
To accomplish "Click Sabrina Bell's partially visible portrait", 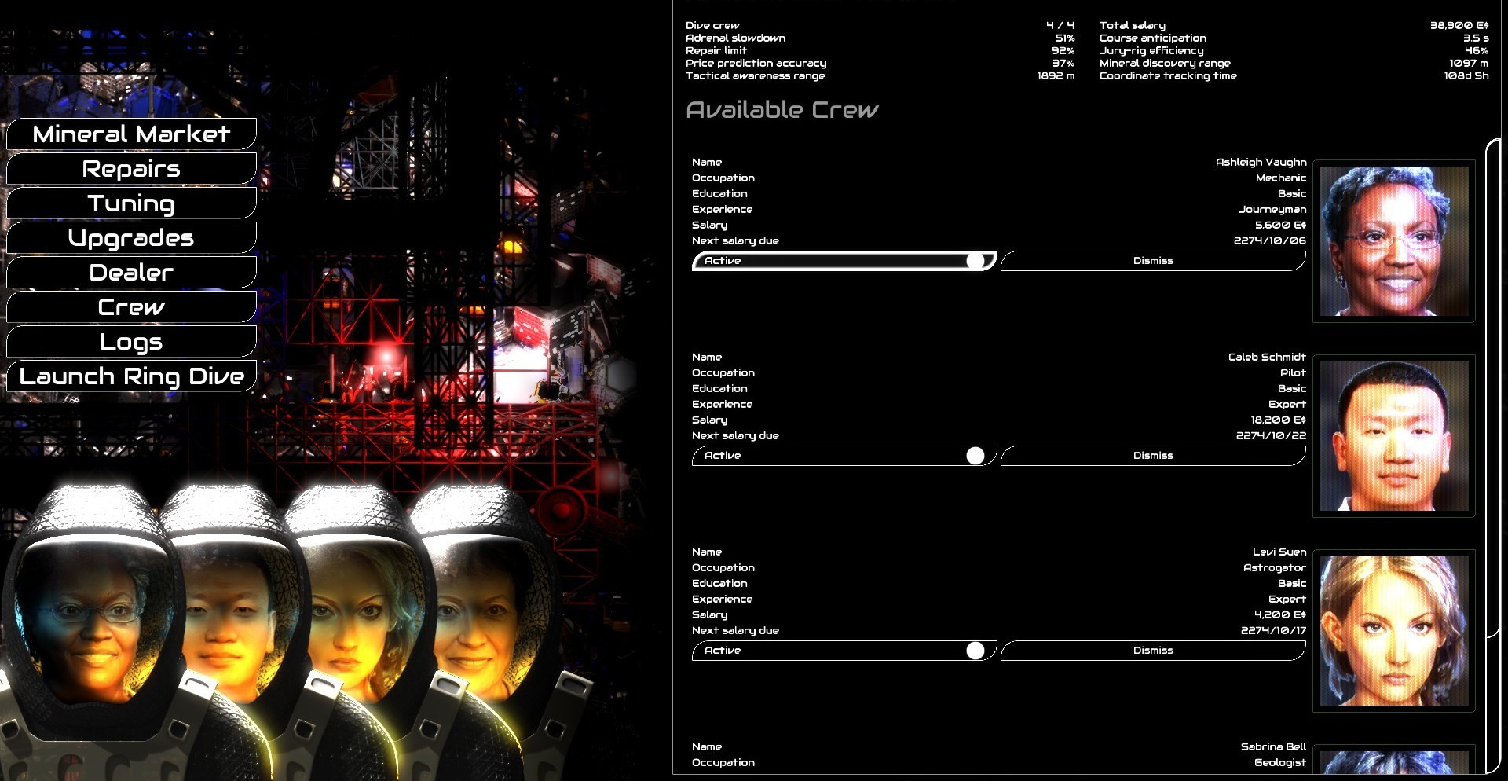I will point(1393,761).
